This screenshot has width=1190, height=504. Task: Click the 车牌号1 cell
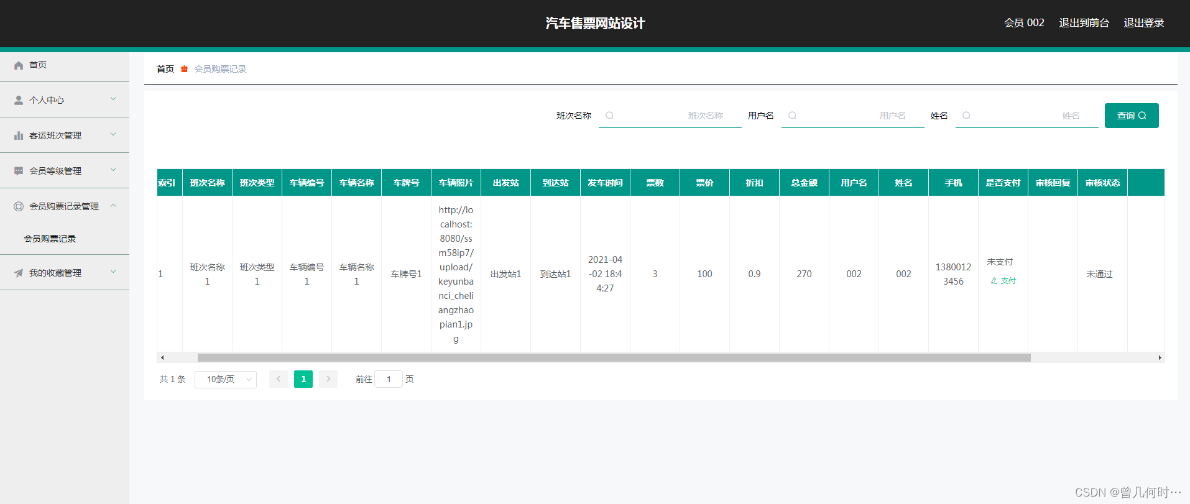(407, 274)
